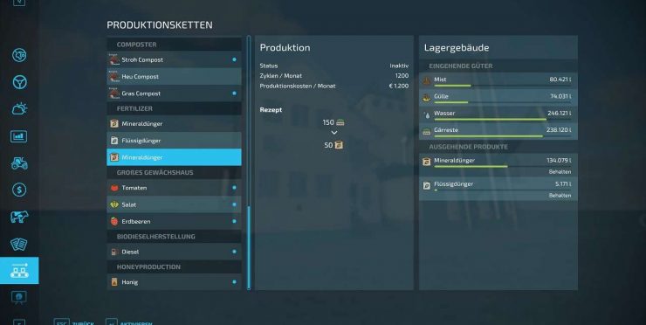Change Flüssigdünger output mode Behalten
646x325 pixels.
click(560, 196)
